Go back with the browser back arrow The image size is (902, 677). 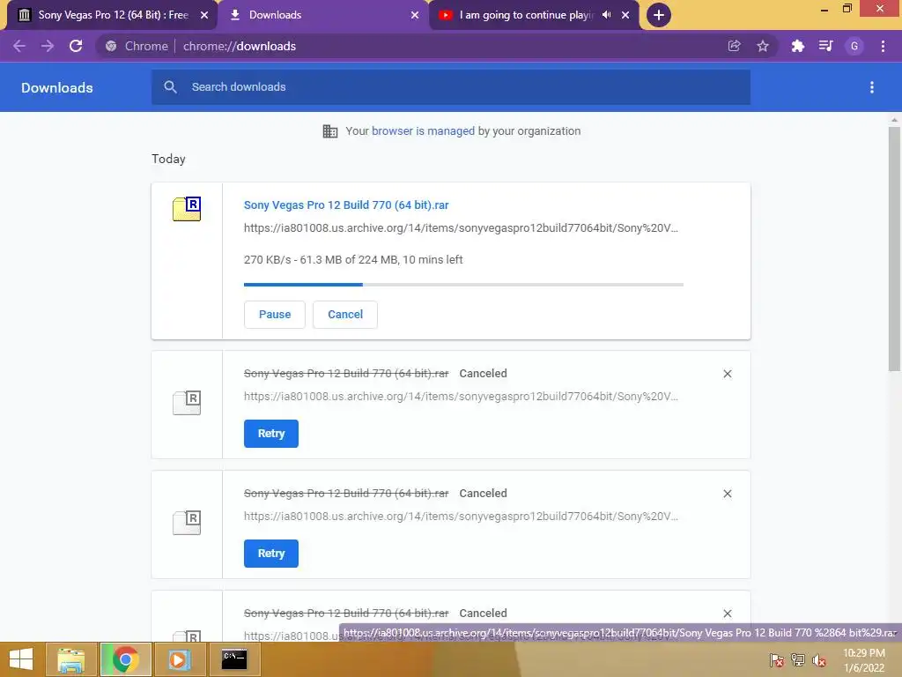tap(19, 46)
